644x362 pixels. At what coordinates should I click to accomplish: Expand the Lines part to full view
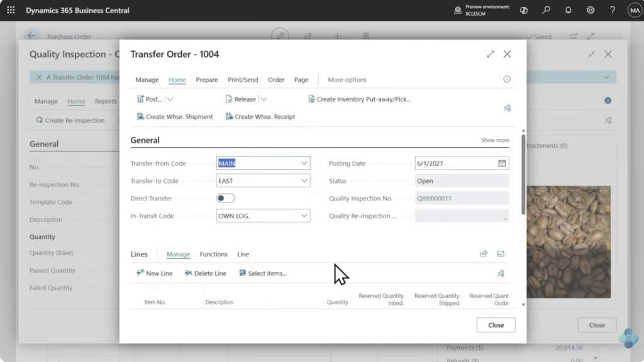(x=501, y=254)
